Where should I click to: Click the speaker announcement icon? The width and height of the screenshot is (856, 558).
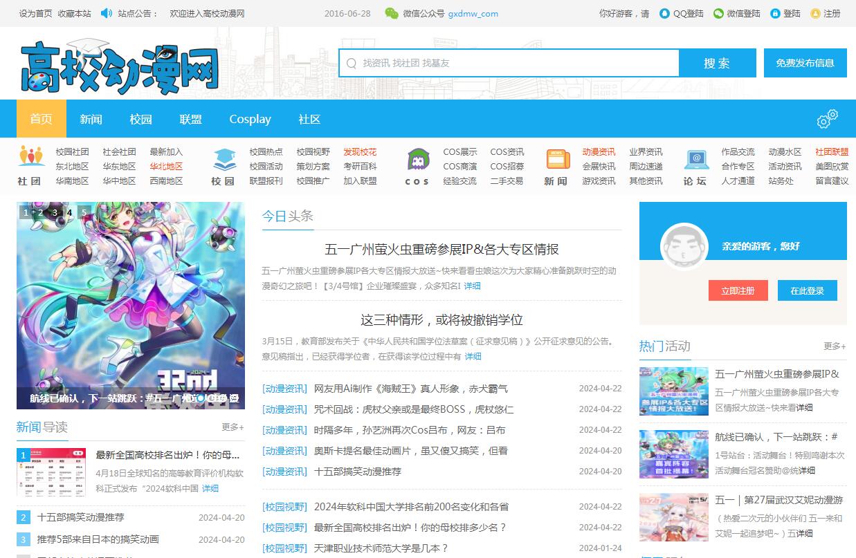point(107,13)
